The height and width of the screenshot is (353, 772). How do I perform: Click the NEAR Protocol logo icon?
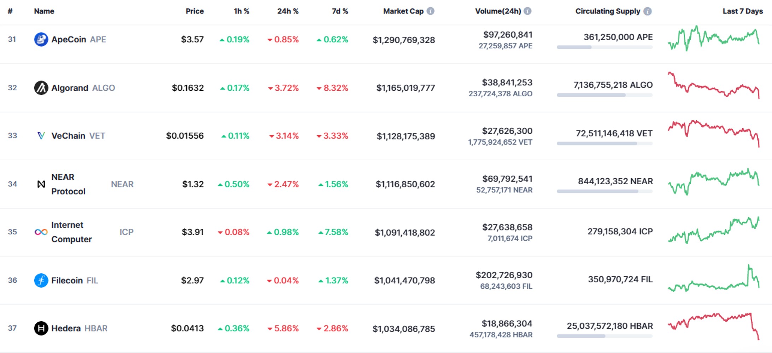(41, 184)
